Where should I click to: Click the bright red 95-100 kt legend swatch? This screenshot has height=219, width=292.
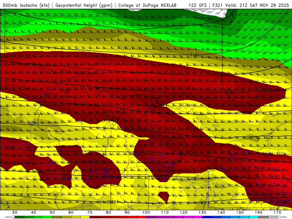(141, 217)
